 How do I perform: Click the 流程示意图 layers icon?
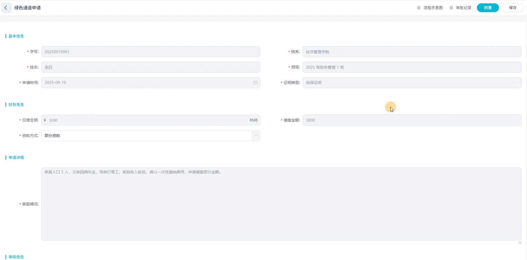419,8
